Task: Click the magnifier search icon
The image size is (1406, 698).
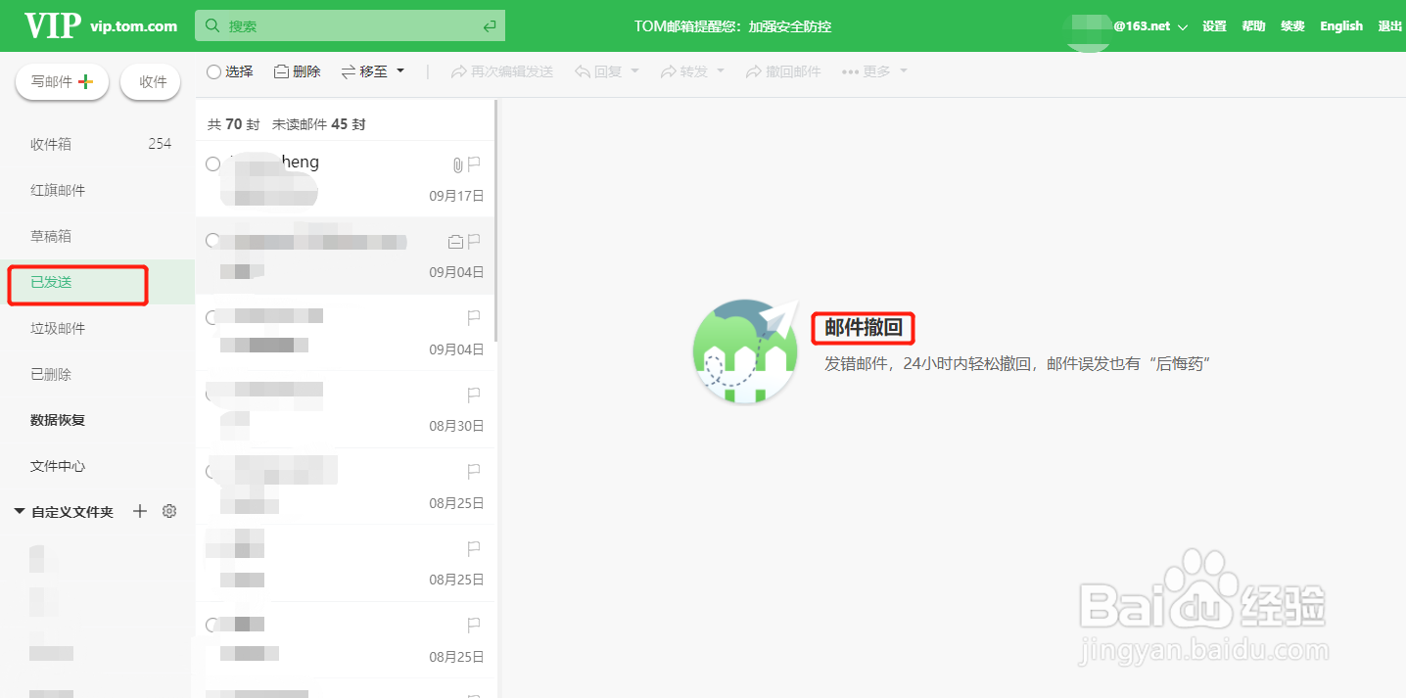Action: point(211,26)
